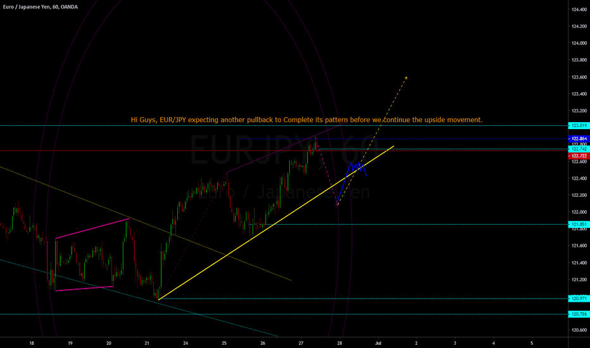Click date 27 on the time axis
Screen dimensions: 590x348
pyautogui.click(x=301, y=343)
